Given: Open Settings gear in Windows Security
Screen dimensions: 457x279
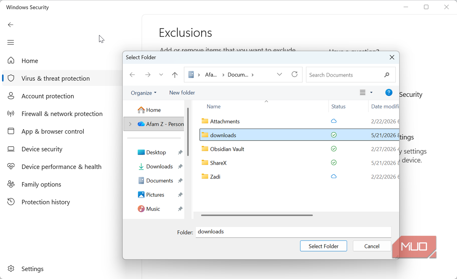Looking at the screenshot, I should [11, 269].
